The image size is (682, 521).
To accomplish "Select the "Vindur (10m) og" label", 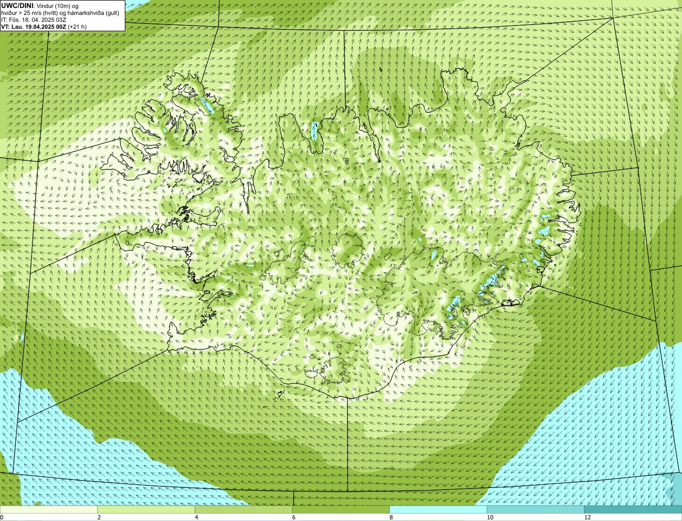I will tap(57, 6).
